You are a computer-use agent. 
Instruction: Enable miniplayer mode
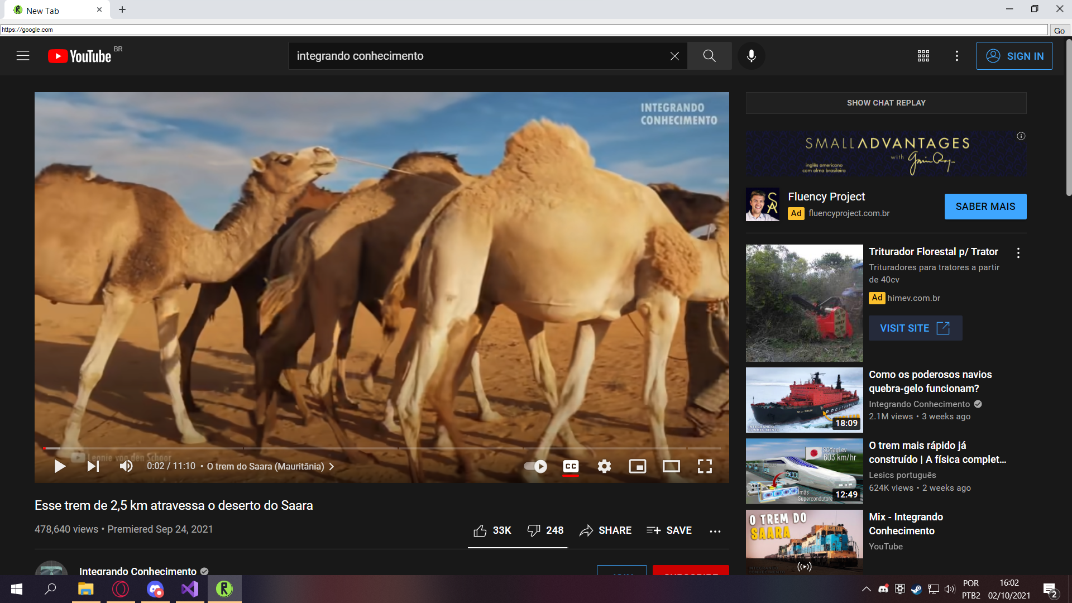(x=637, y=466)
